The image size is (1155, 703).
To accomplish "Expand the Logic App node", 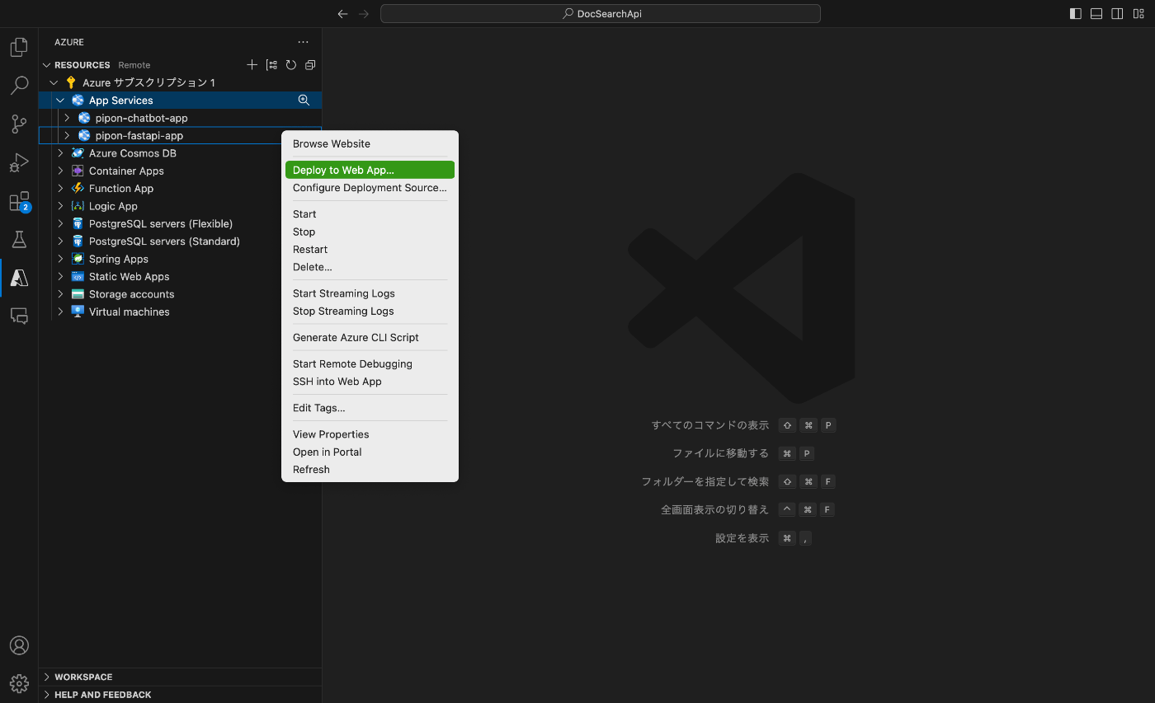I will click(60, 206).
